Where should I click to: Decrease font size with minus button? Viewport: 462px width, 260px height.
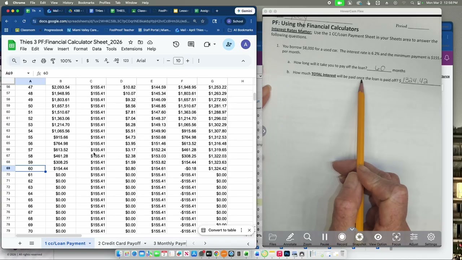coord(168,61)
